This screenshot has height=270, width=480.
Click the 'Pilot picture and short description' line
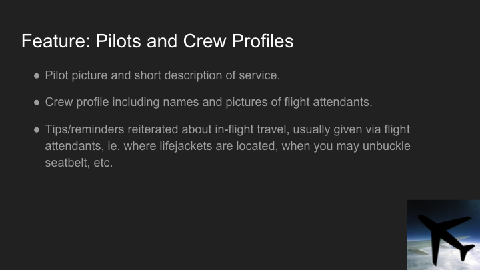(x=162, y=75)
